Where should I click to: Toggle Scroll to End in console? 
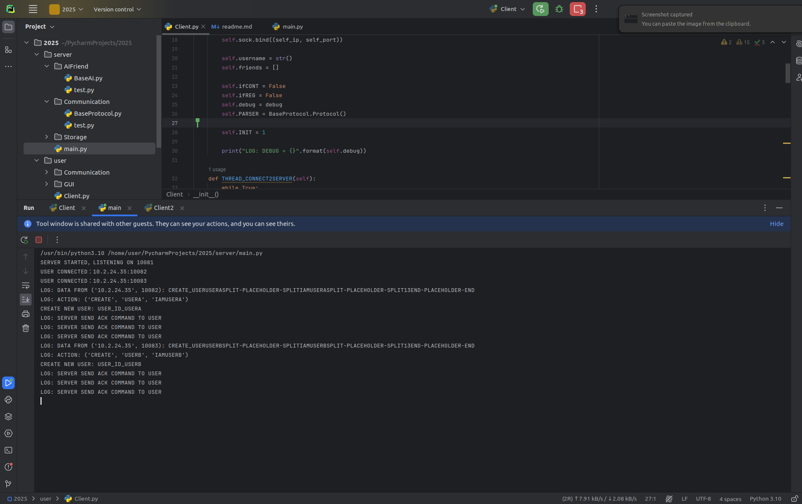point(26,300)
